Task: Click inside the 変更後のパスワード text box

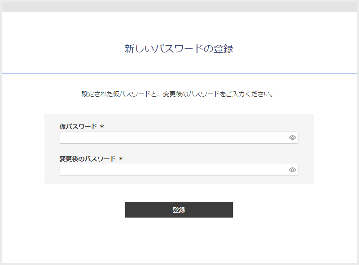Action: (171, 170)
